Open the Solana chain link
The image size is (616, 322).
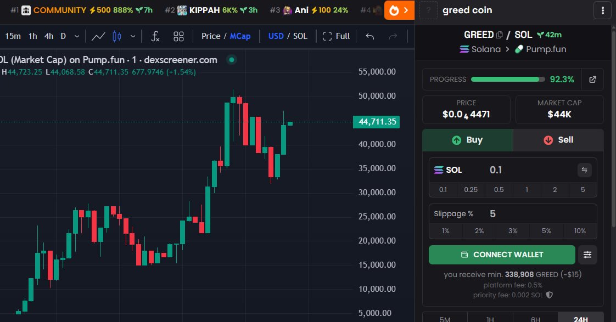click(x=480, y=49)
